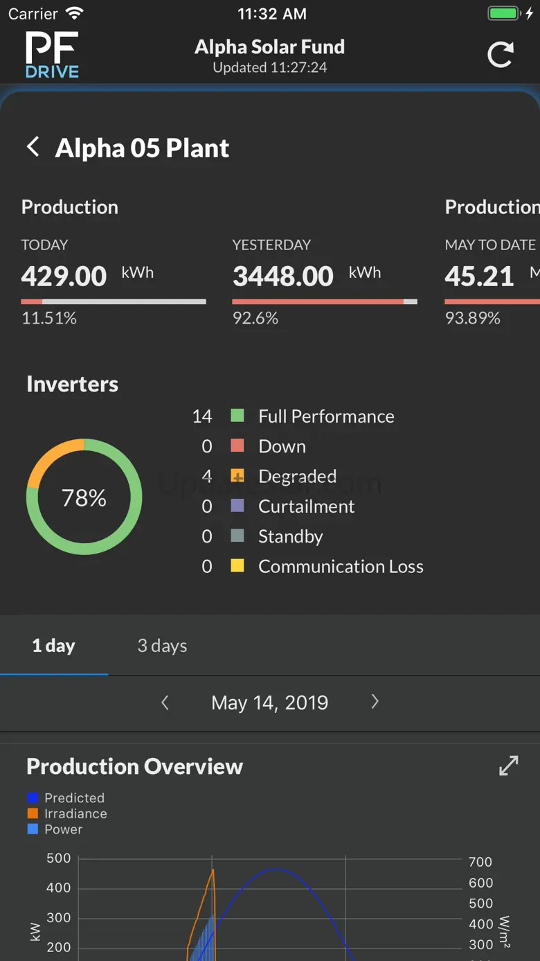The image size is (540, 961).
Task: Tap the Alpha Solar Fund title
Action: point(269,47)
